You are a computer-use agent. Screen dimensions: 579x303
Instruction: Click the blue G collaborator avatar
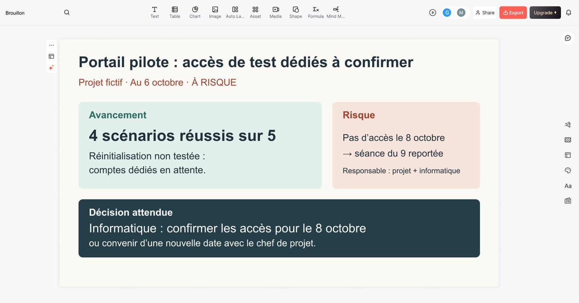pos(447,12)
